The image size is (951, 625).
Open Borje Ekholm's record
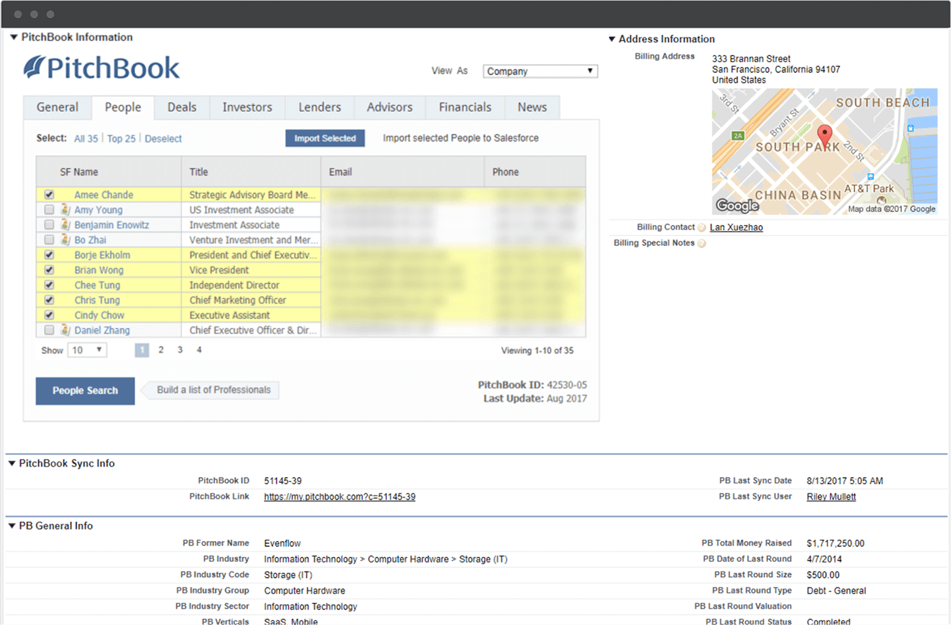click(x=102, y=255)
